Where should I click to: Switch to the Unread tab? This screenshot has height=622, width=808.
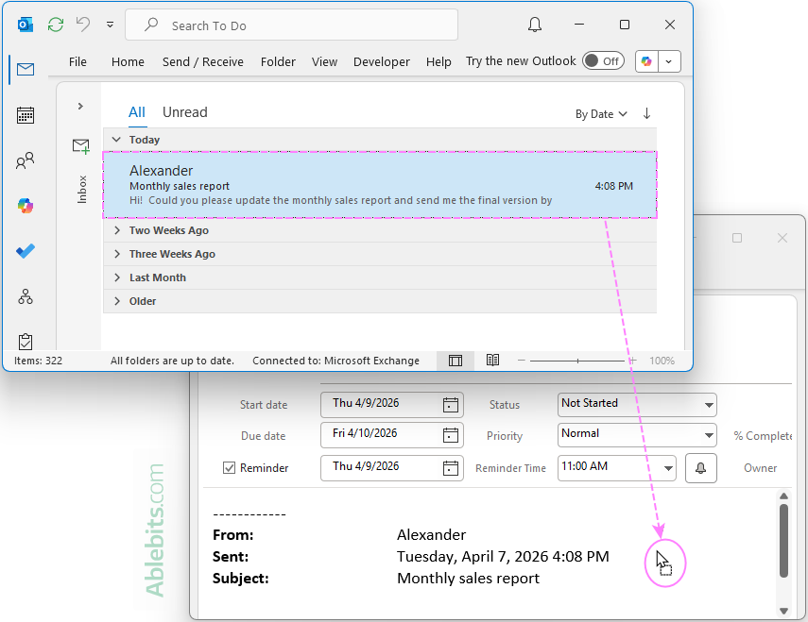(x=184, y=111)
